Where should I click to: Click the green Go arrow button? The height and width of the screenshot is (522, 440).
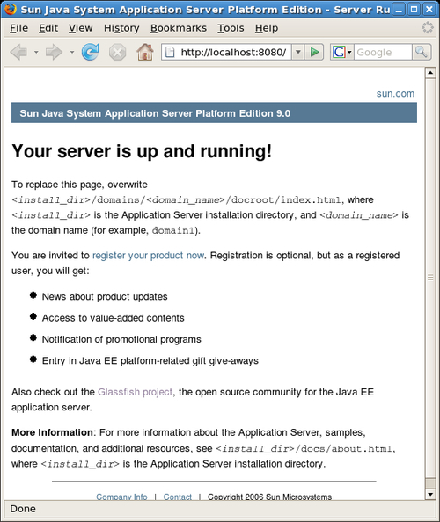click(x=314, y=52)
